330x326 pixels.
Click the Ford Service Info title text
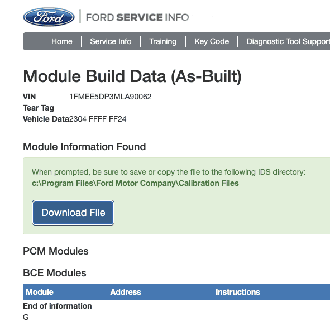(137, 17)
